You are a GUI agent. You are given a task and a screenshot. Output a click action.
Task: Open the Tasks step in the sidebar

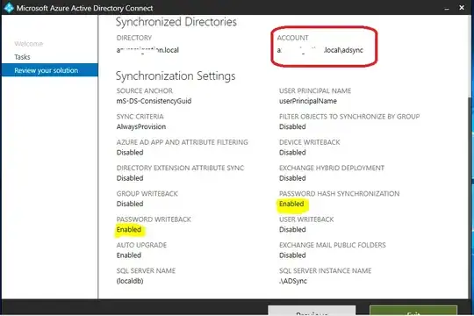(x=22, y=57)
